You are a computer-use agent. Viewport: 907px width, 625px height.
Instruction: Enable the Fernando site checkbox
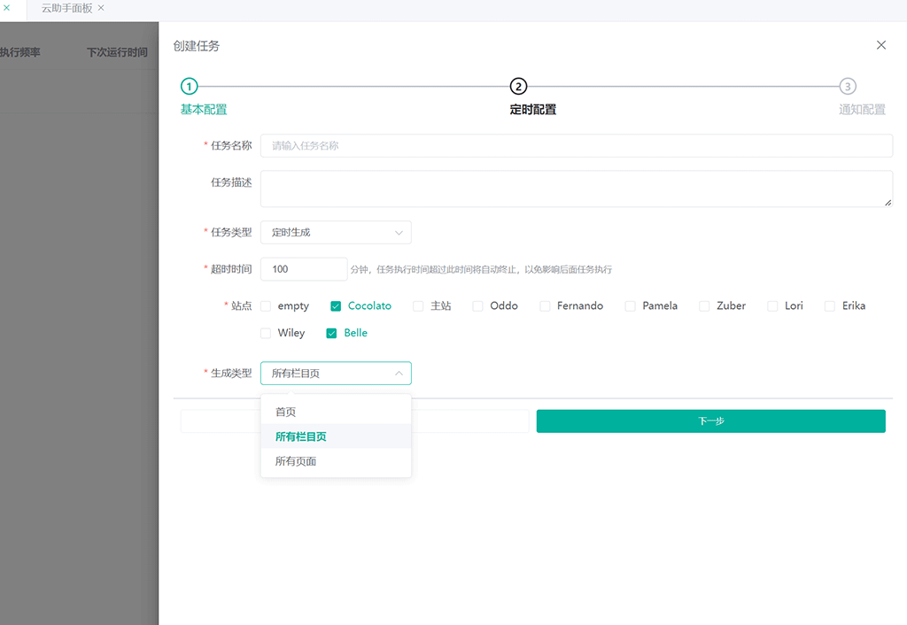pyautogui.click(x=545, y=306)
